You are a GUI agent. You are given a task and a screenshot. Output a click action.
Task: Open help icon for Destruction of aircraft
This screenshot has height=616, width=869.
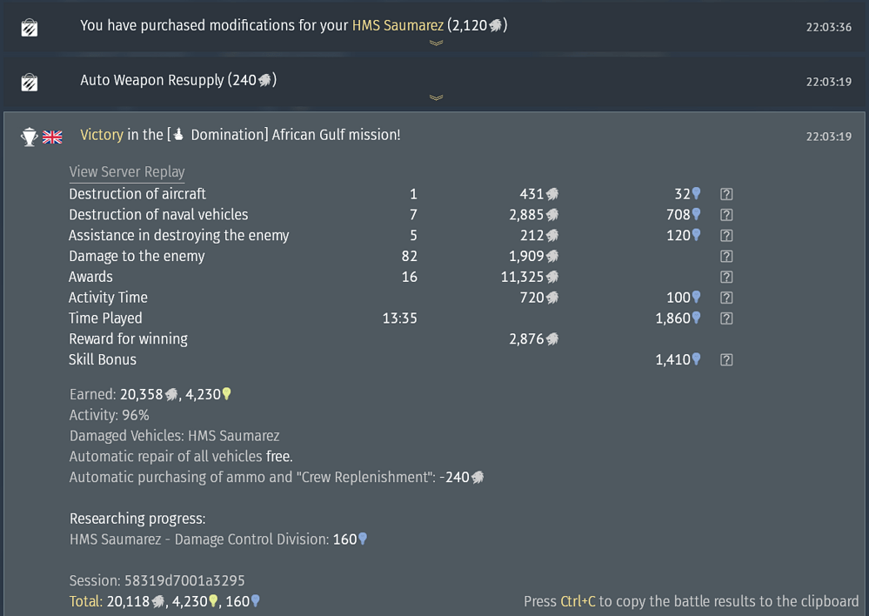[726, 194]
